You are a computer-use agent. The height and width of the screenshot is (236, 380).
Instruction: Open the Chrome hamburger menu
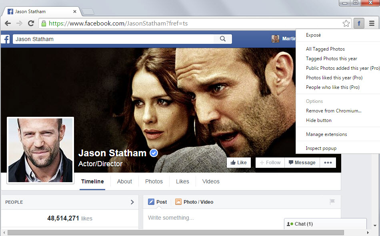(372, 24)
